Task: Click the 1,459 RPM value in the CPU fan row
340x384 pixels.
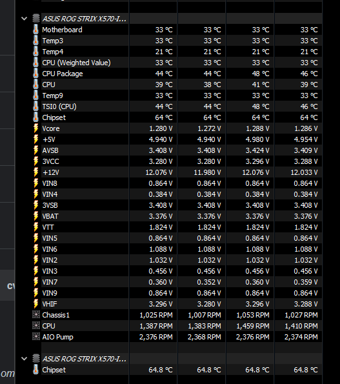Action: (253, 326)
